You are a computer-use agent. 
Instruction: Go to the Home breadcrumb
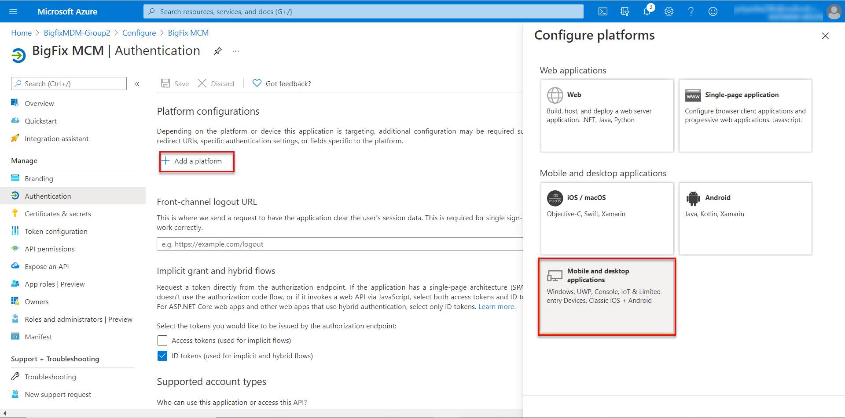(x=21, y=33)
